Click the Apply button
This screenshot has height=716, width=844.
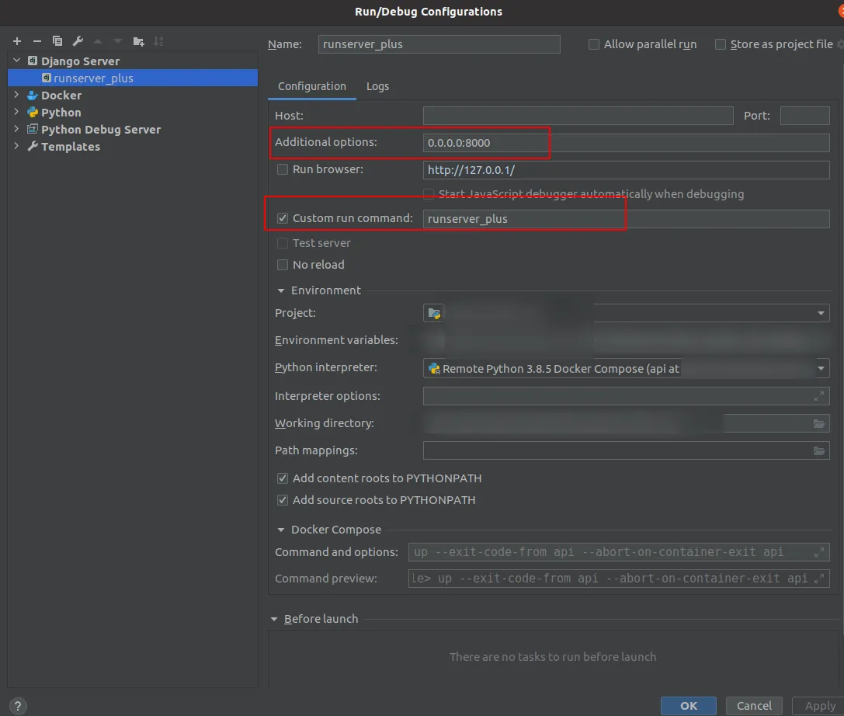820,706
